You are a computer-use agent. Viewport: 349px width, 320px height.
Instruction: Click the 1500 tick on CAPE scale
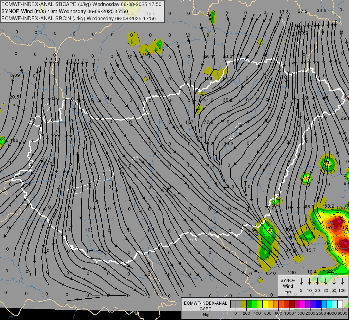point(300,313)
